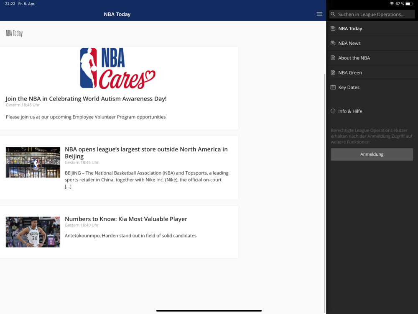
Task: Focus the Suchen in League Operations field
Action: (372, 14)
